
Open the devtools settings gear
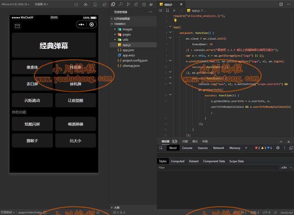tap(278, 148)
